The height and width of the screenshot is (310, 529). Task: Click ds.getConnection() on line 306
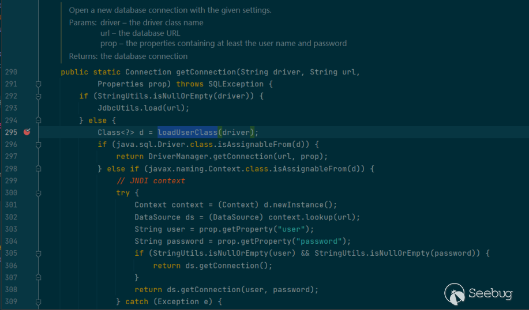pos(227,266)
